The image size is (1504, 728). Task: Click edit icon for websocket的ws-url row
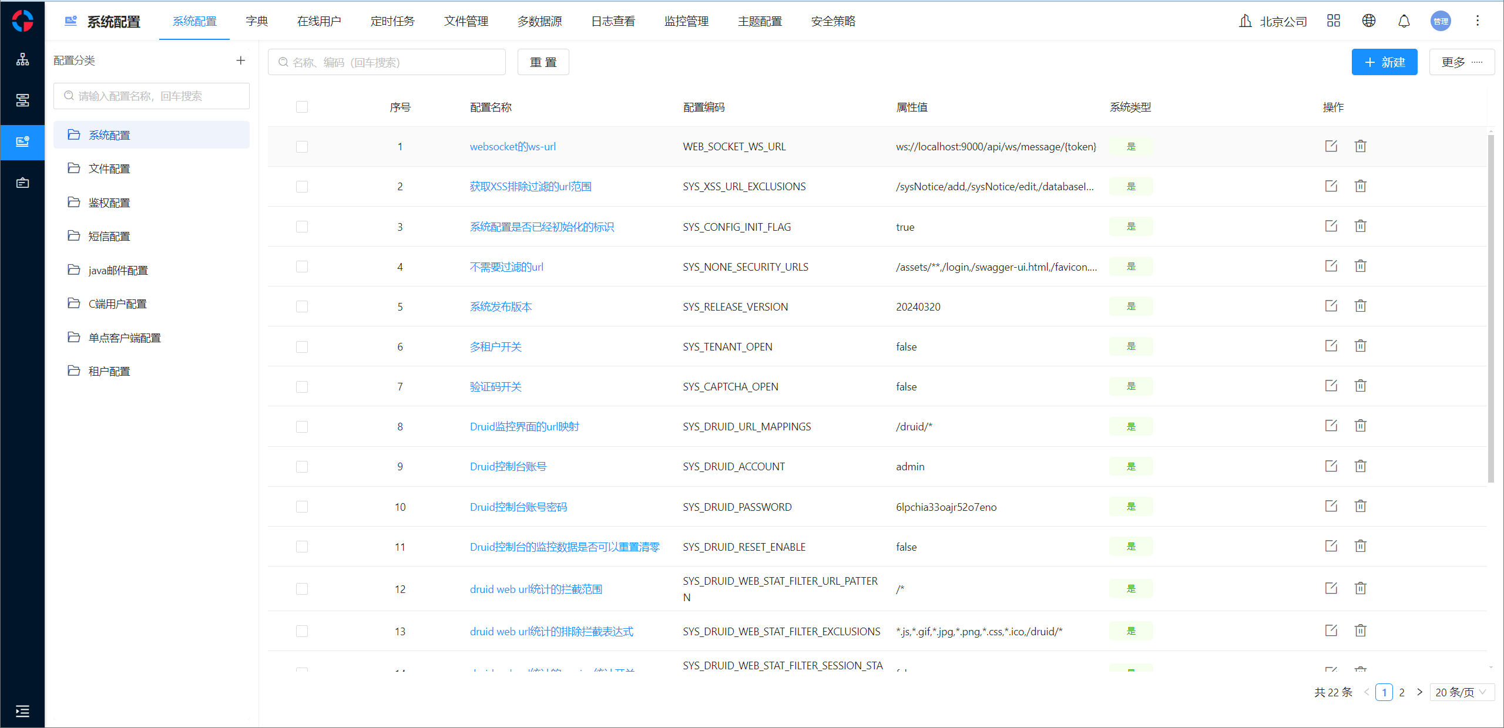click(1331, 146)
